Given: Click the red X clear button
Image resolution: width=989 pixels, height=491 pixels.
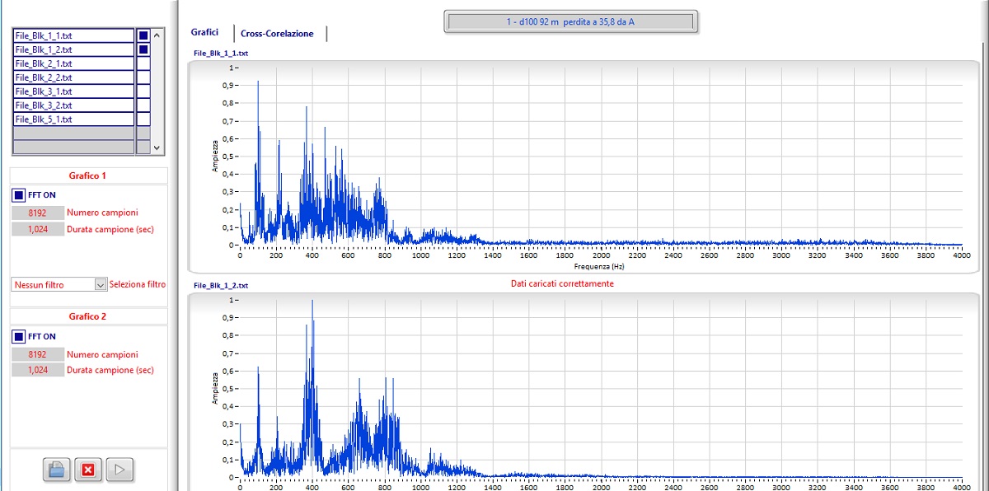Looking at the screenshot, I should click(x=87, y=470).
